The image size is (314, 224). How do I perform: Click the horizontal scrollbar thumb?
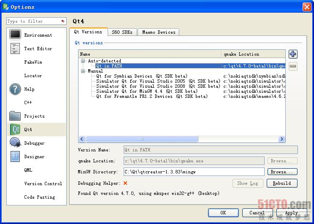142,139
